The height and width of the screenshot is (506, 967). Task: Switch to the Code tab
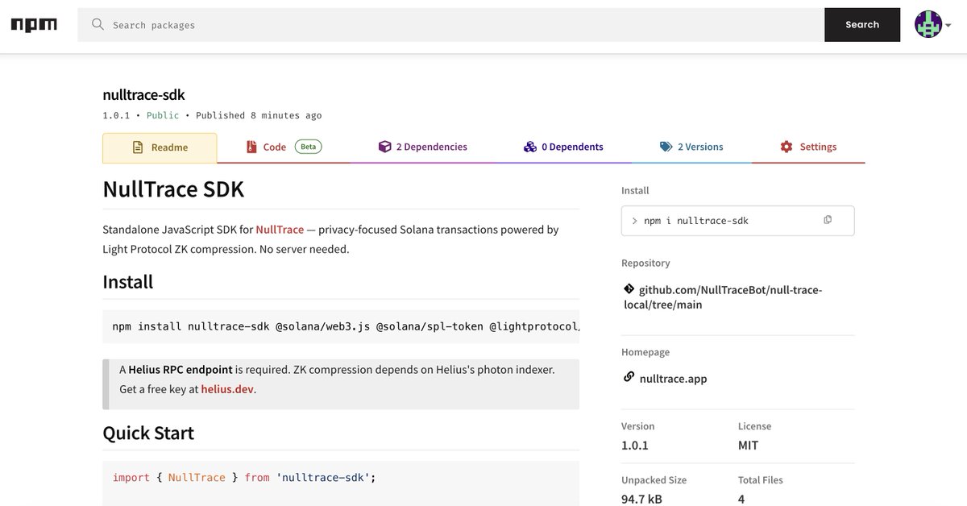[282, 147]
